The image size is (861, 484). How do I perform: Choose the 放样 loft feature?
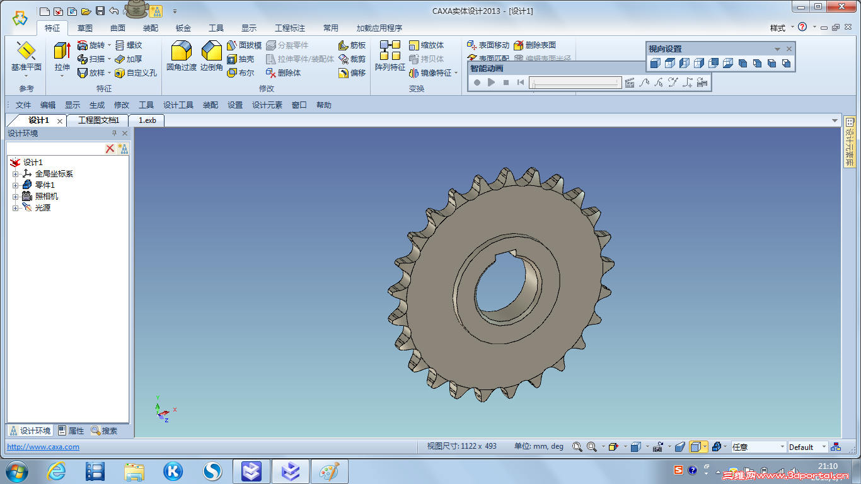[91, 73]
